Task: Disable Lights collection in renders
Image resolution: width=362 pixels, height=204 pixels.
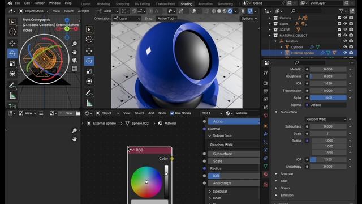Action: pos(351,24)
